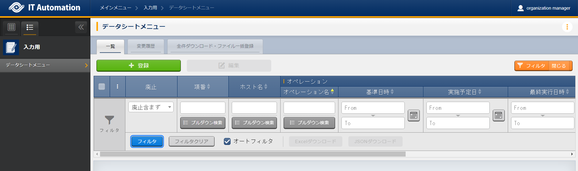Toggle the select-all checkbox in table header
The width and height of the screenshot is (578, 171).
[x=102, y=87]
